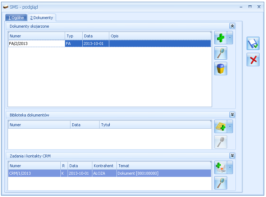Screen dimensions: 266x197
Task: Sort CRM list by Temat column
Action: coord(164,166)
